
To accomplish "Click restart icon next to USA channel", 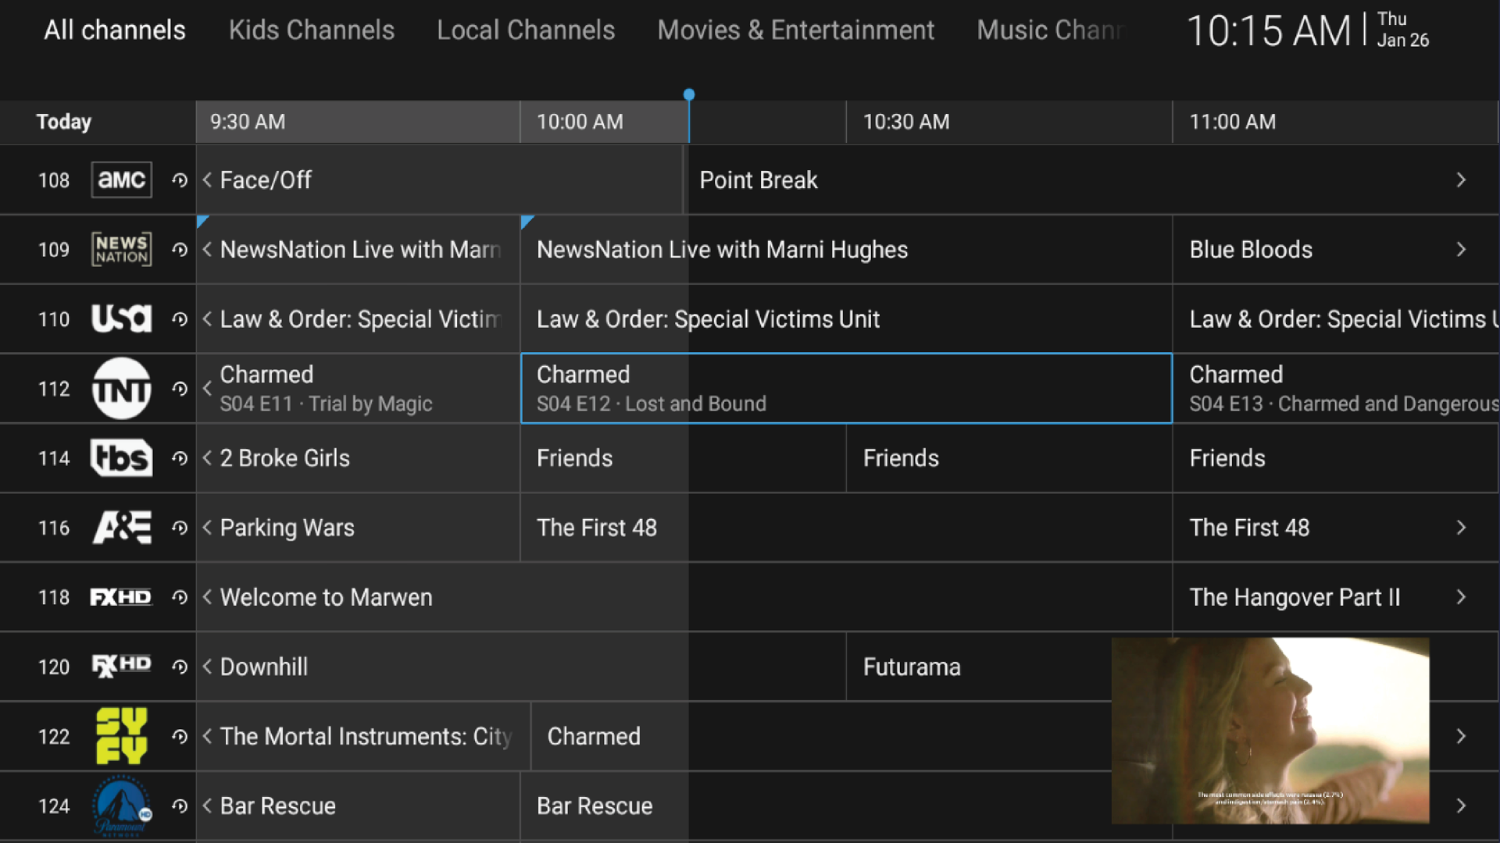I will 180,319.
